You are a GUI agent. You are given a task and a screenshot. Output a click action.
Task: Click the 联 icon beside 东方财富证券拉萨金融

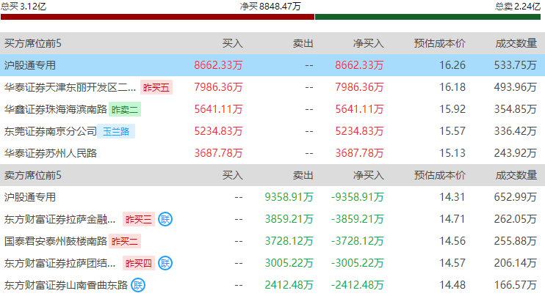(x=165, y=219)
